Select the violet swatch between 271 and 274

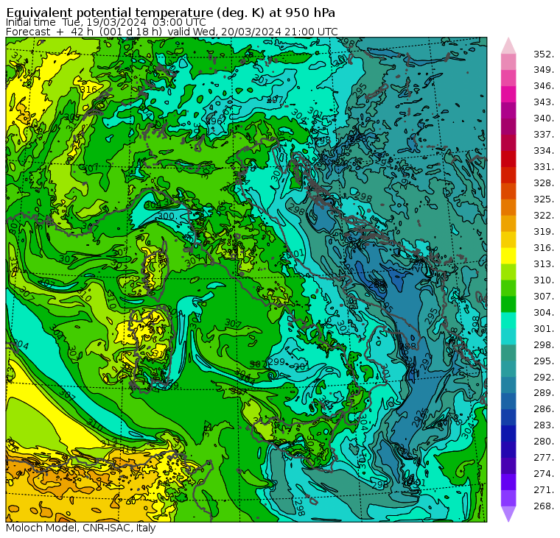[508, 482]
